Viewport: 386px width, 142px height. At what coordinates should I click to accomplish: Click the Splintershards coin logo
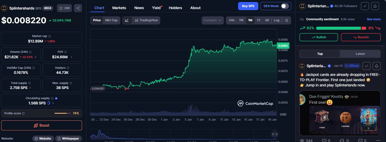5,8
